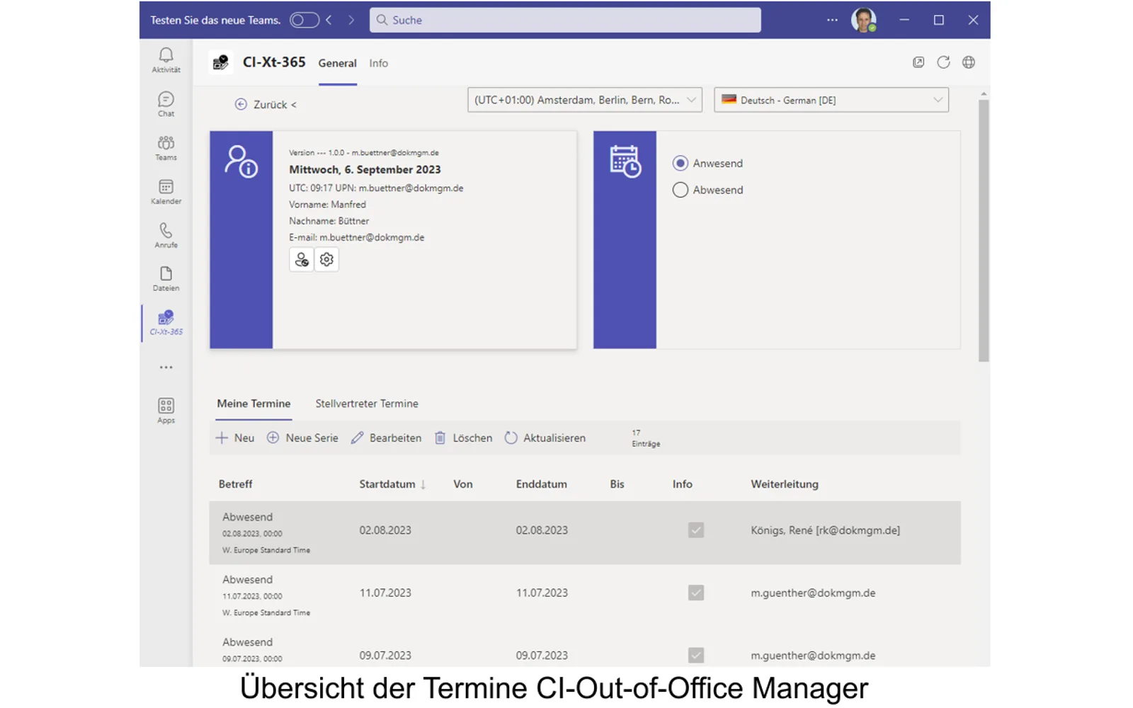Open the user profile avatar
This screenshot has height=708, width=1133.
pos(863,20)
